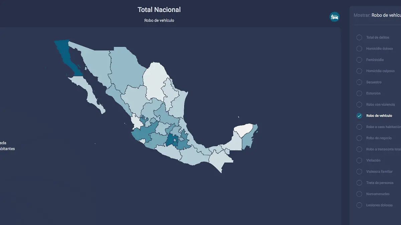Choose Homicidio doloso radio button
This screenshot has height=225, width=401.
359,49
